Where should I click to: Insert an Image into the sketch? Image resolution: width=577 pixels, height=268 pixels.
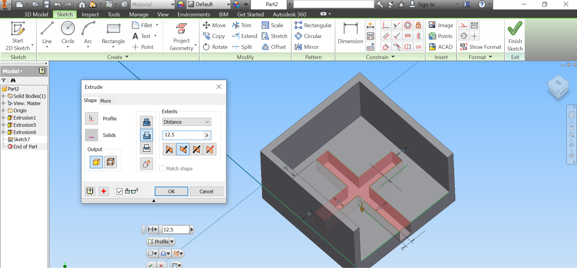(441, 25)
